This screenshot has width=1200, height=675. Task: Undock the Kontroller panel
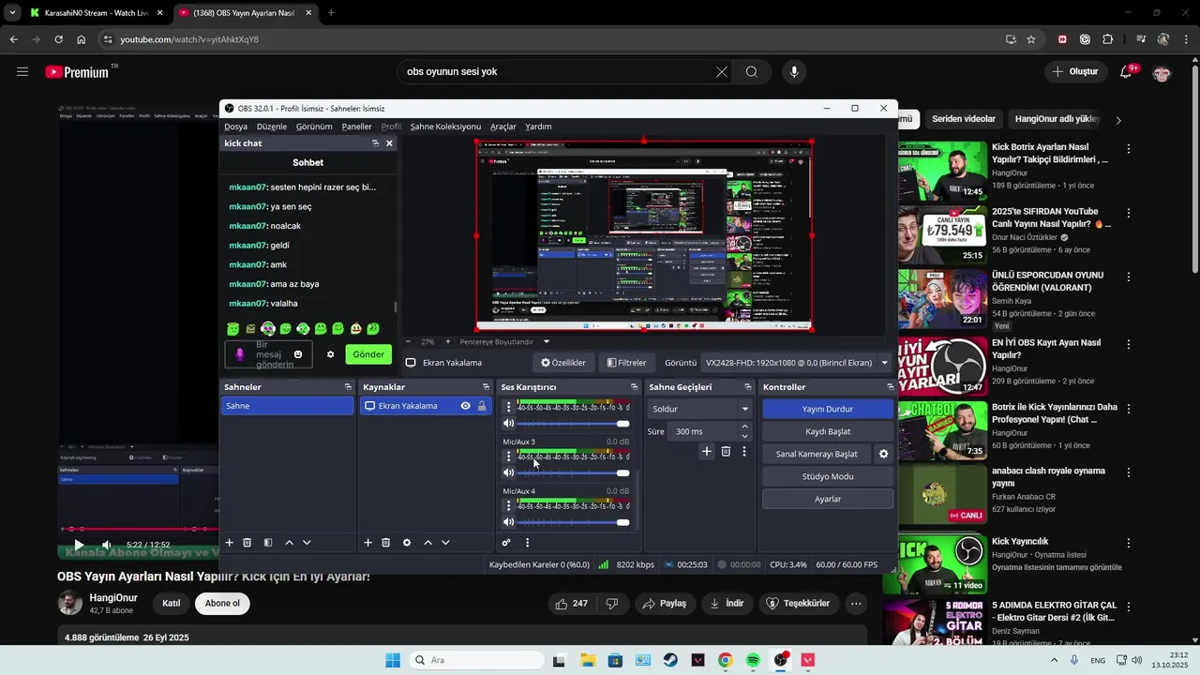point(891,387)
